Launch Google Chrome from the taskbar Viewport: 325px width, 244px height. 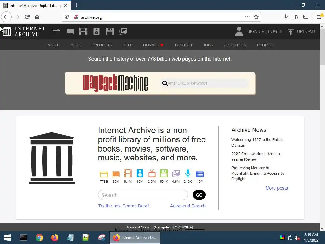click(x=39, y=238)
